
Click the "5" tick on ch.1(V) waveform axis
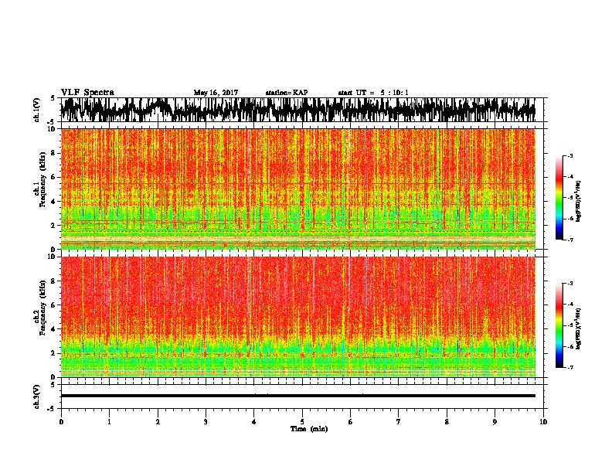[53, 98]
